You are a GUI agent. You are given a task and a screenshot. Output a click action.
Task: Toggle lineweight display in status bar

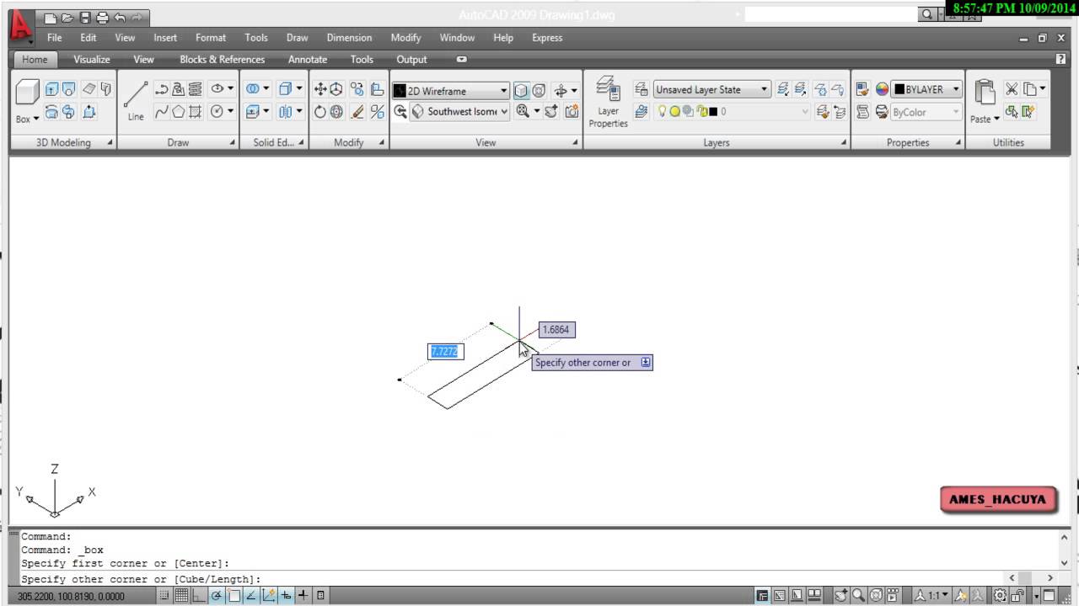[x=303, y=596]
